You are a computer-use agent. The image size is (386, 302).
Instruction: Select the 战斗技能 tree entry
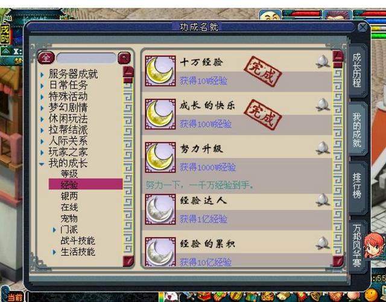click(78, 240)
